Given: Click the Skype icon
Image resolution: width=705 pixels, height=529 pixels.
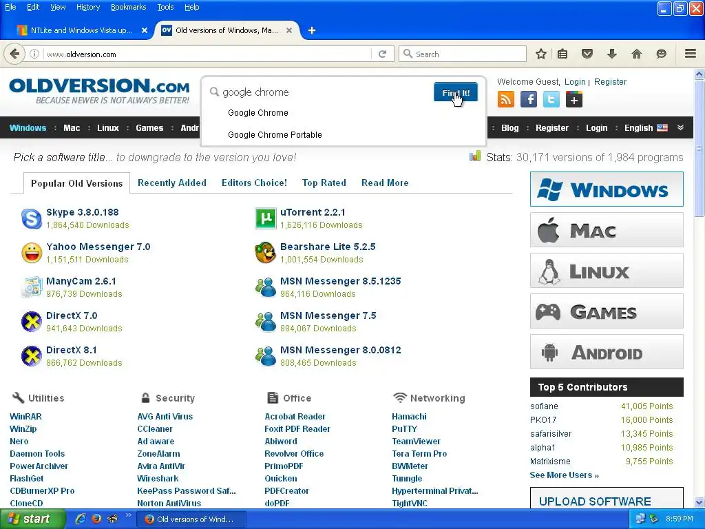Looking at the screenshot, I should click(32, 218).
